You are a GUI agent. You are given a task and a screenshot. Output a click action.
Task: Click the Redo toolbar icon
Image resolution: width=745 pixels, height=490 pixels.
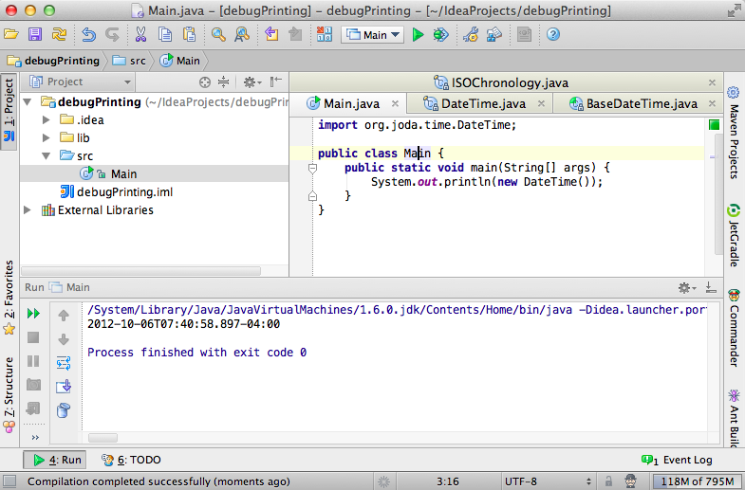pos(112,35)
